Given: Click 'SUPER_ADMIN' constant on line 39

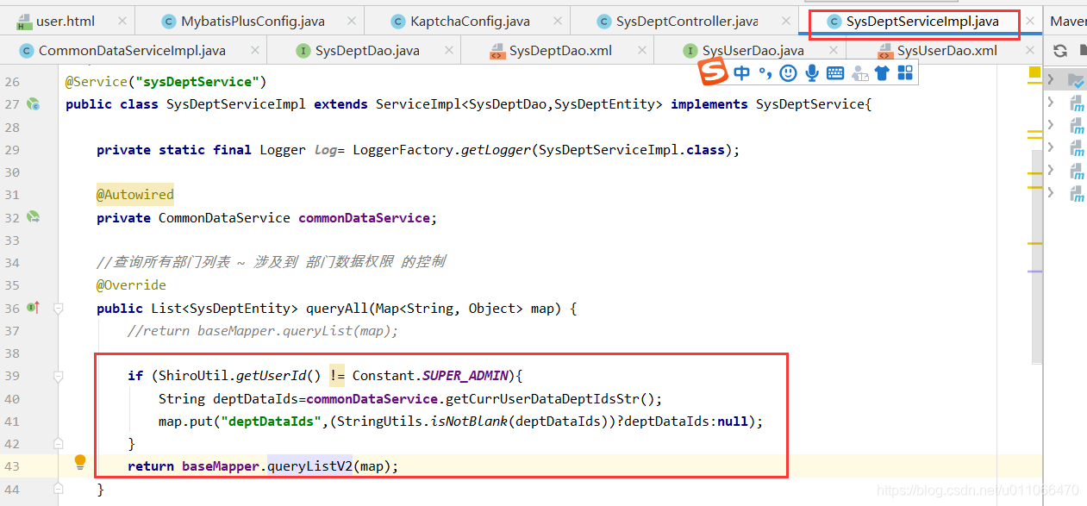Looking at the screenshot, I should pos(465,376).
